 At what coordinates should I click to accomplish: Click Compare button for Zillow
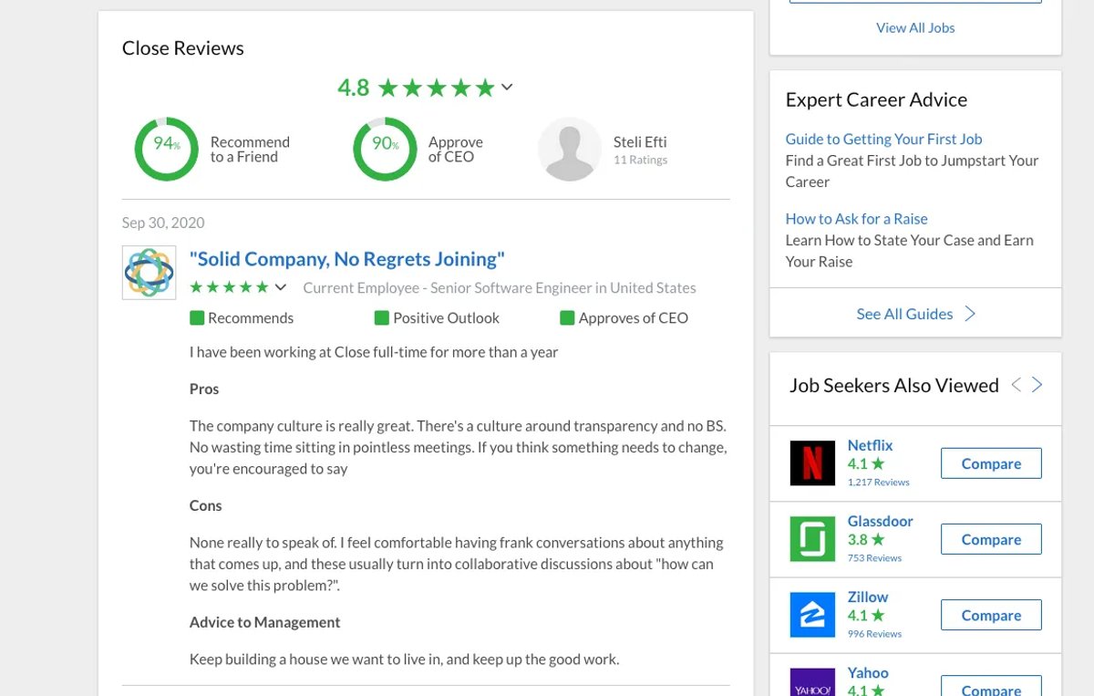(x=991, y=615)
